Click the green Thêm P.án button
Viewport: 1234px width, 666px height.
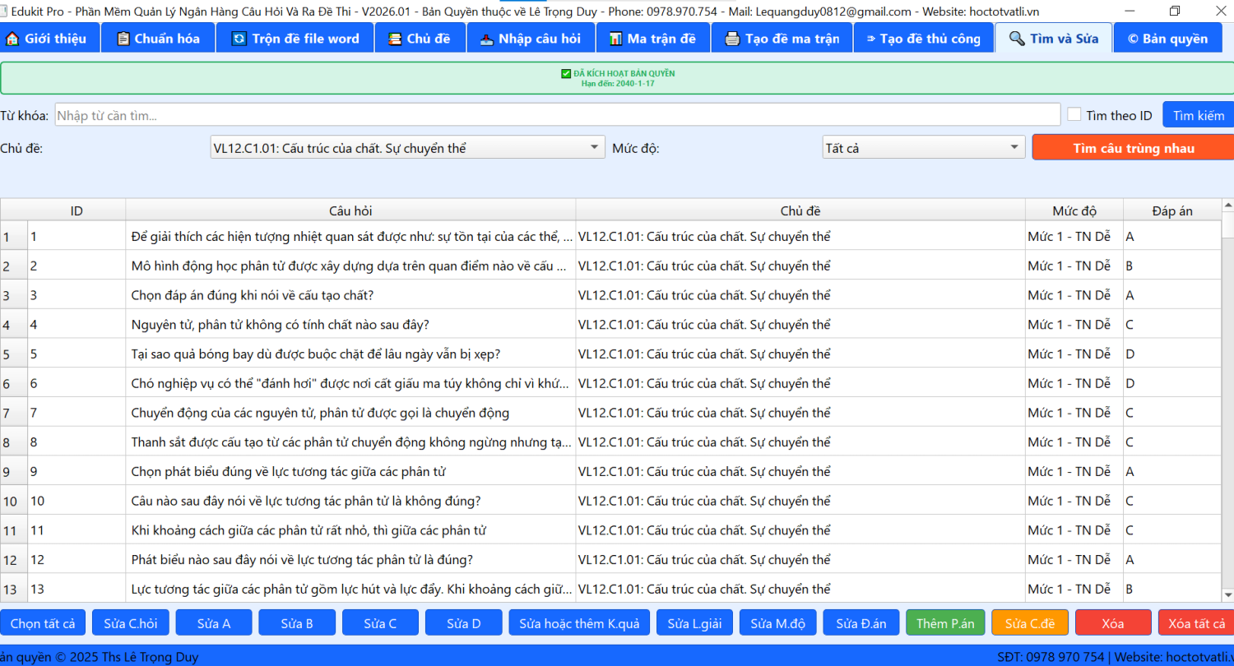pyautogui.click(x=944, y=623)
